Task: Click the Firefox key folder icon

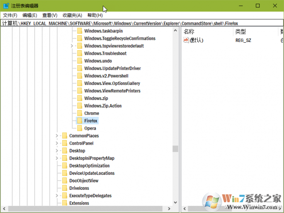Action: point(79,121)
